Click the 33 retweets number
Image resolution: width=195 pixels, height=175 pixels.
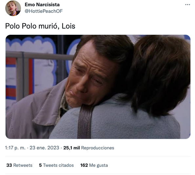click(9, 165)
